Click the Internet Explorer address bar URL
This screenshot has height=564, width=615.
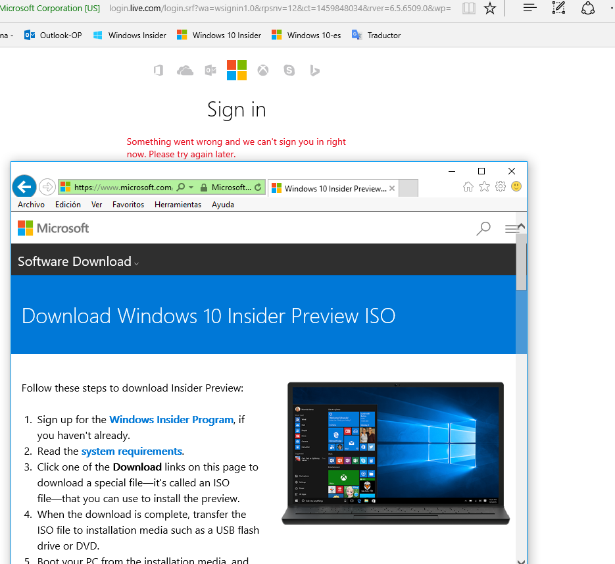tap(123, 188)
